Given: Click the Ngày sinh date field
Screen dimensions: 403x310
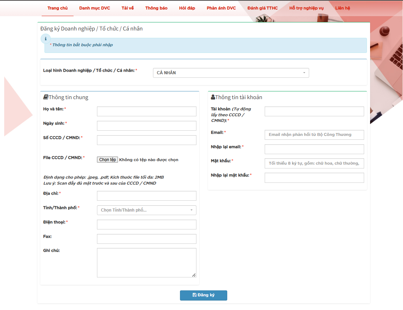Looking at the screenshot, I should pyautogui.click(x=146, y=126).
